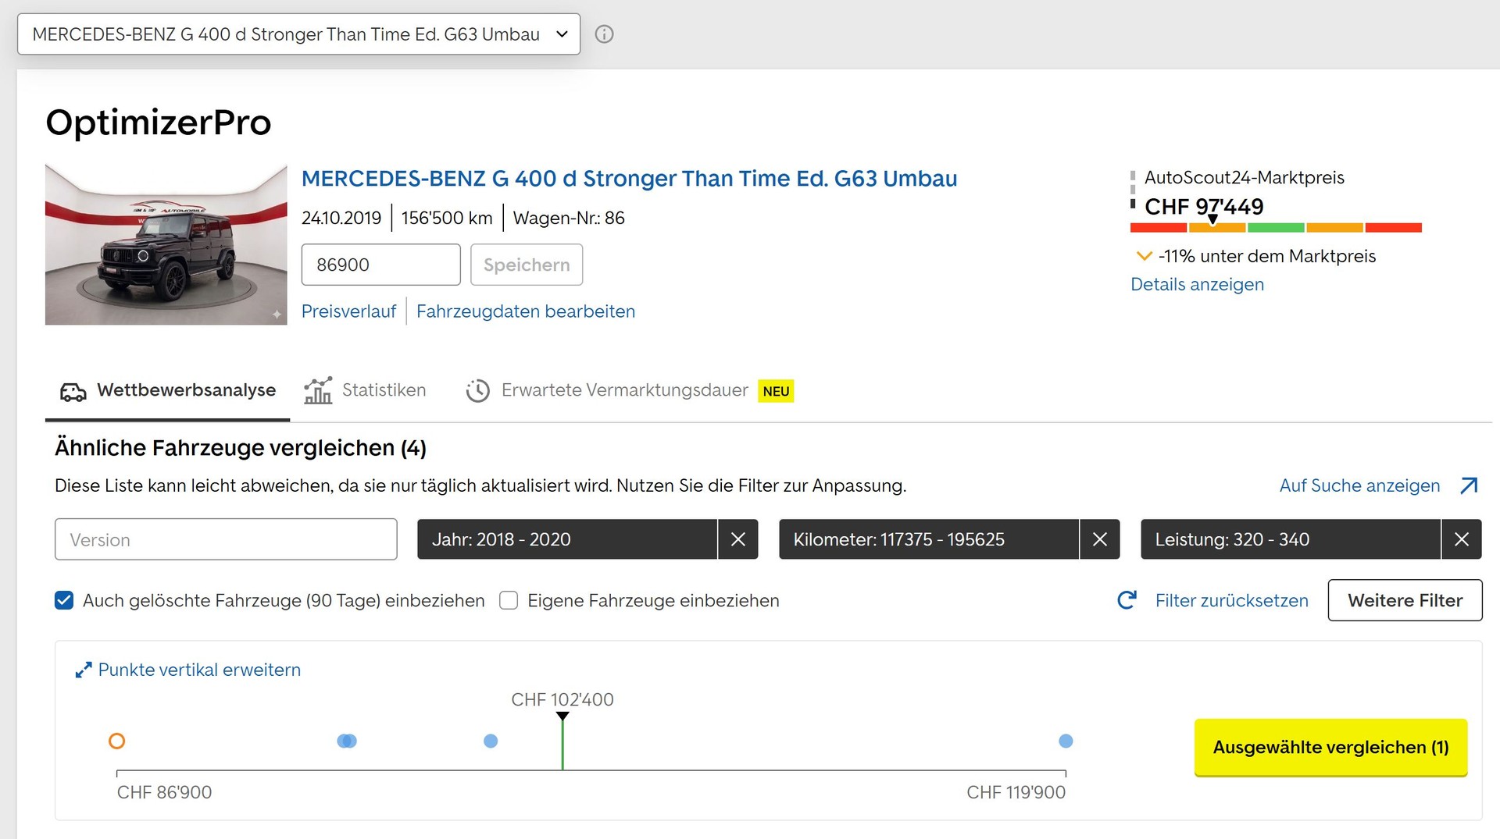Remove the Leistung 320 - 340 filter

(x=1461, y=539)
